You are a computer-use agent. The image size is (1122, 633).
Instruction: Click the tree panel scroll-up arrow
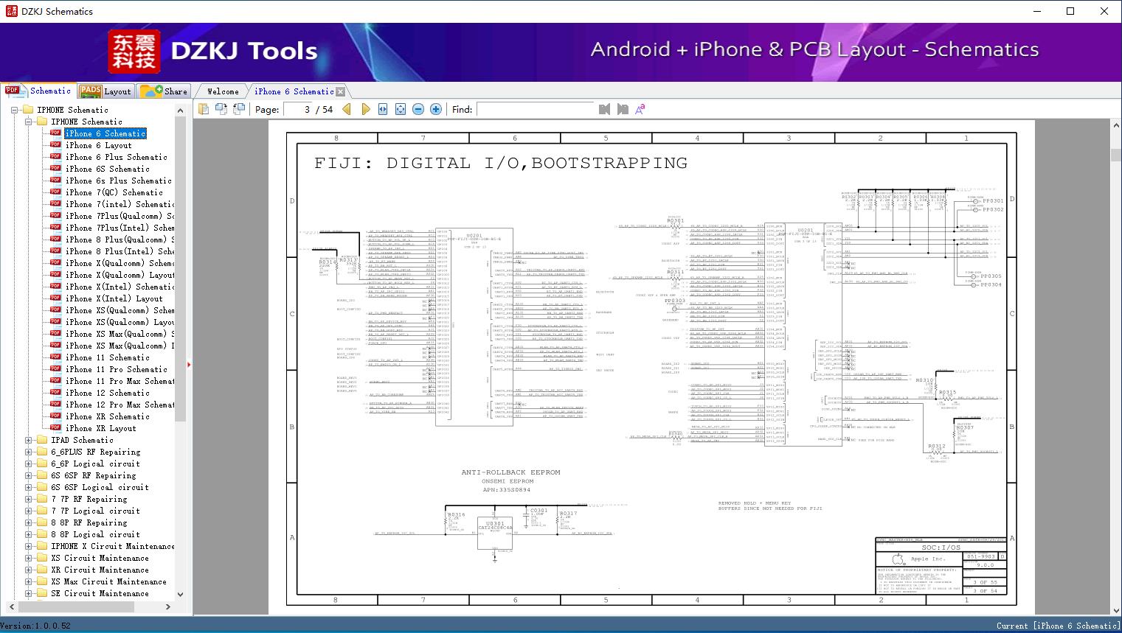pos(181,111)
